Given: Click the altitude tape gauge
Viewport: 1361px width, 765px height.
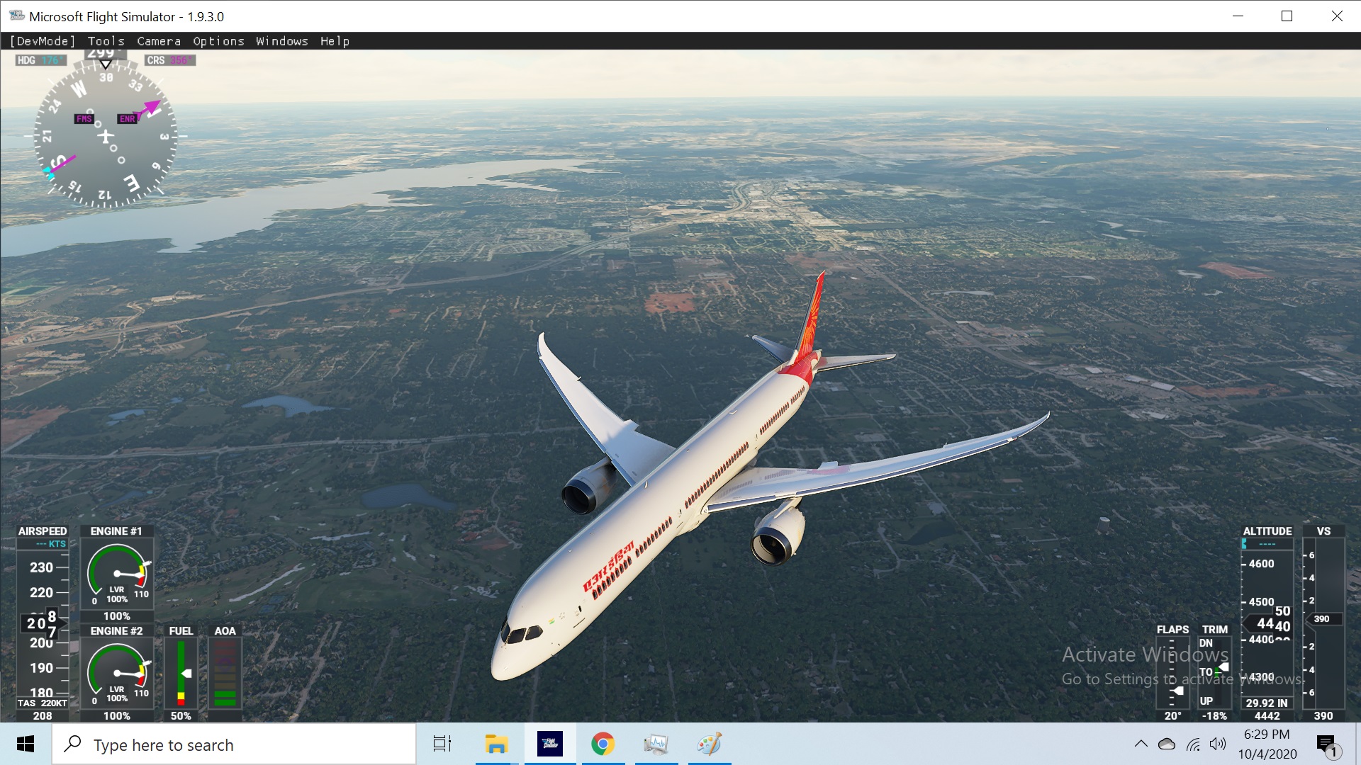Looking at the screenshot, I should pos(1267,623).
